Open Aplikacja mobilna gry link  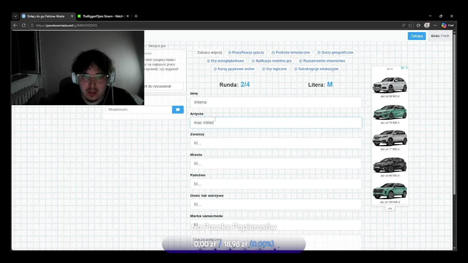pos(272,61)
